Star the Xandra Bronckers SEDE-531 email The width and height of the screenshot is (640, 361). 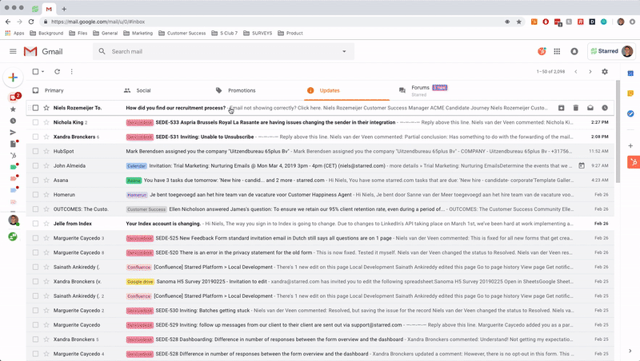[x=46, y=137]
